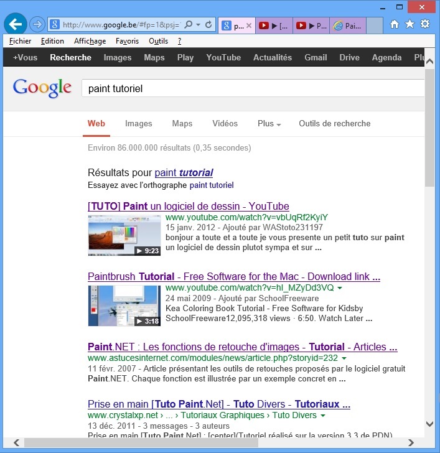
Task: Open YouTube in the Google bar
Action: (223, 57)
